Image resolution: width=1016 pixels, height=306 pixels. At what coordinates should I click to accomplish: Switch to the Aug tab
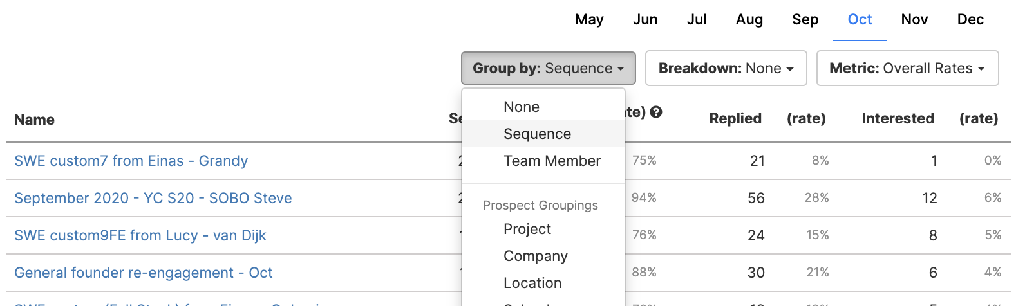(749, 19)
